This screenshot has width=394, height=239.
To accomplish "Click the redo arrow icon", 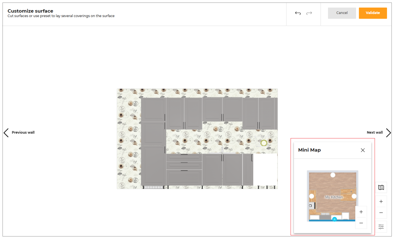I will pos(309,13).
